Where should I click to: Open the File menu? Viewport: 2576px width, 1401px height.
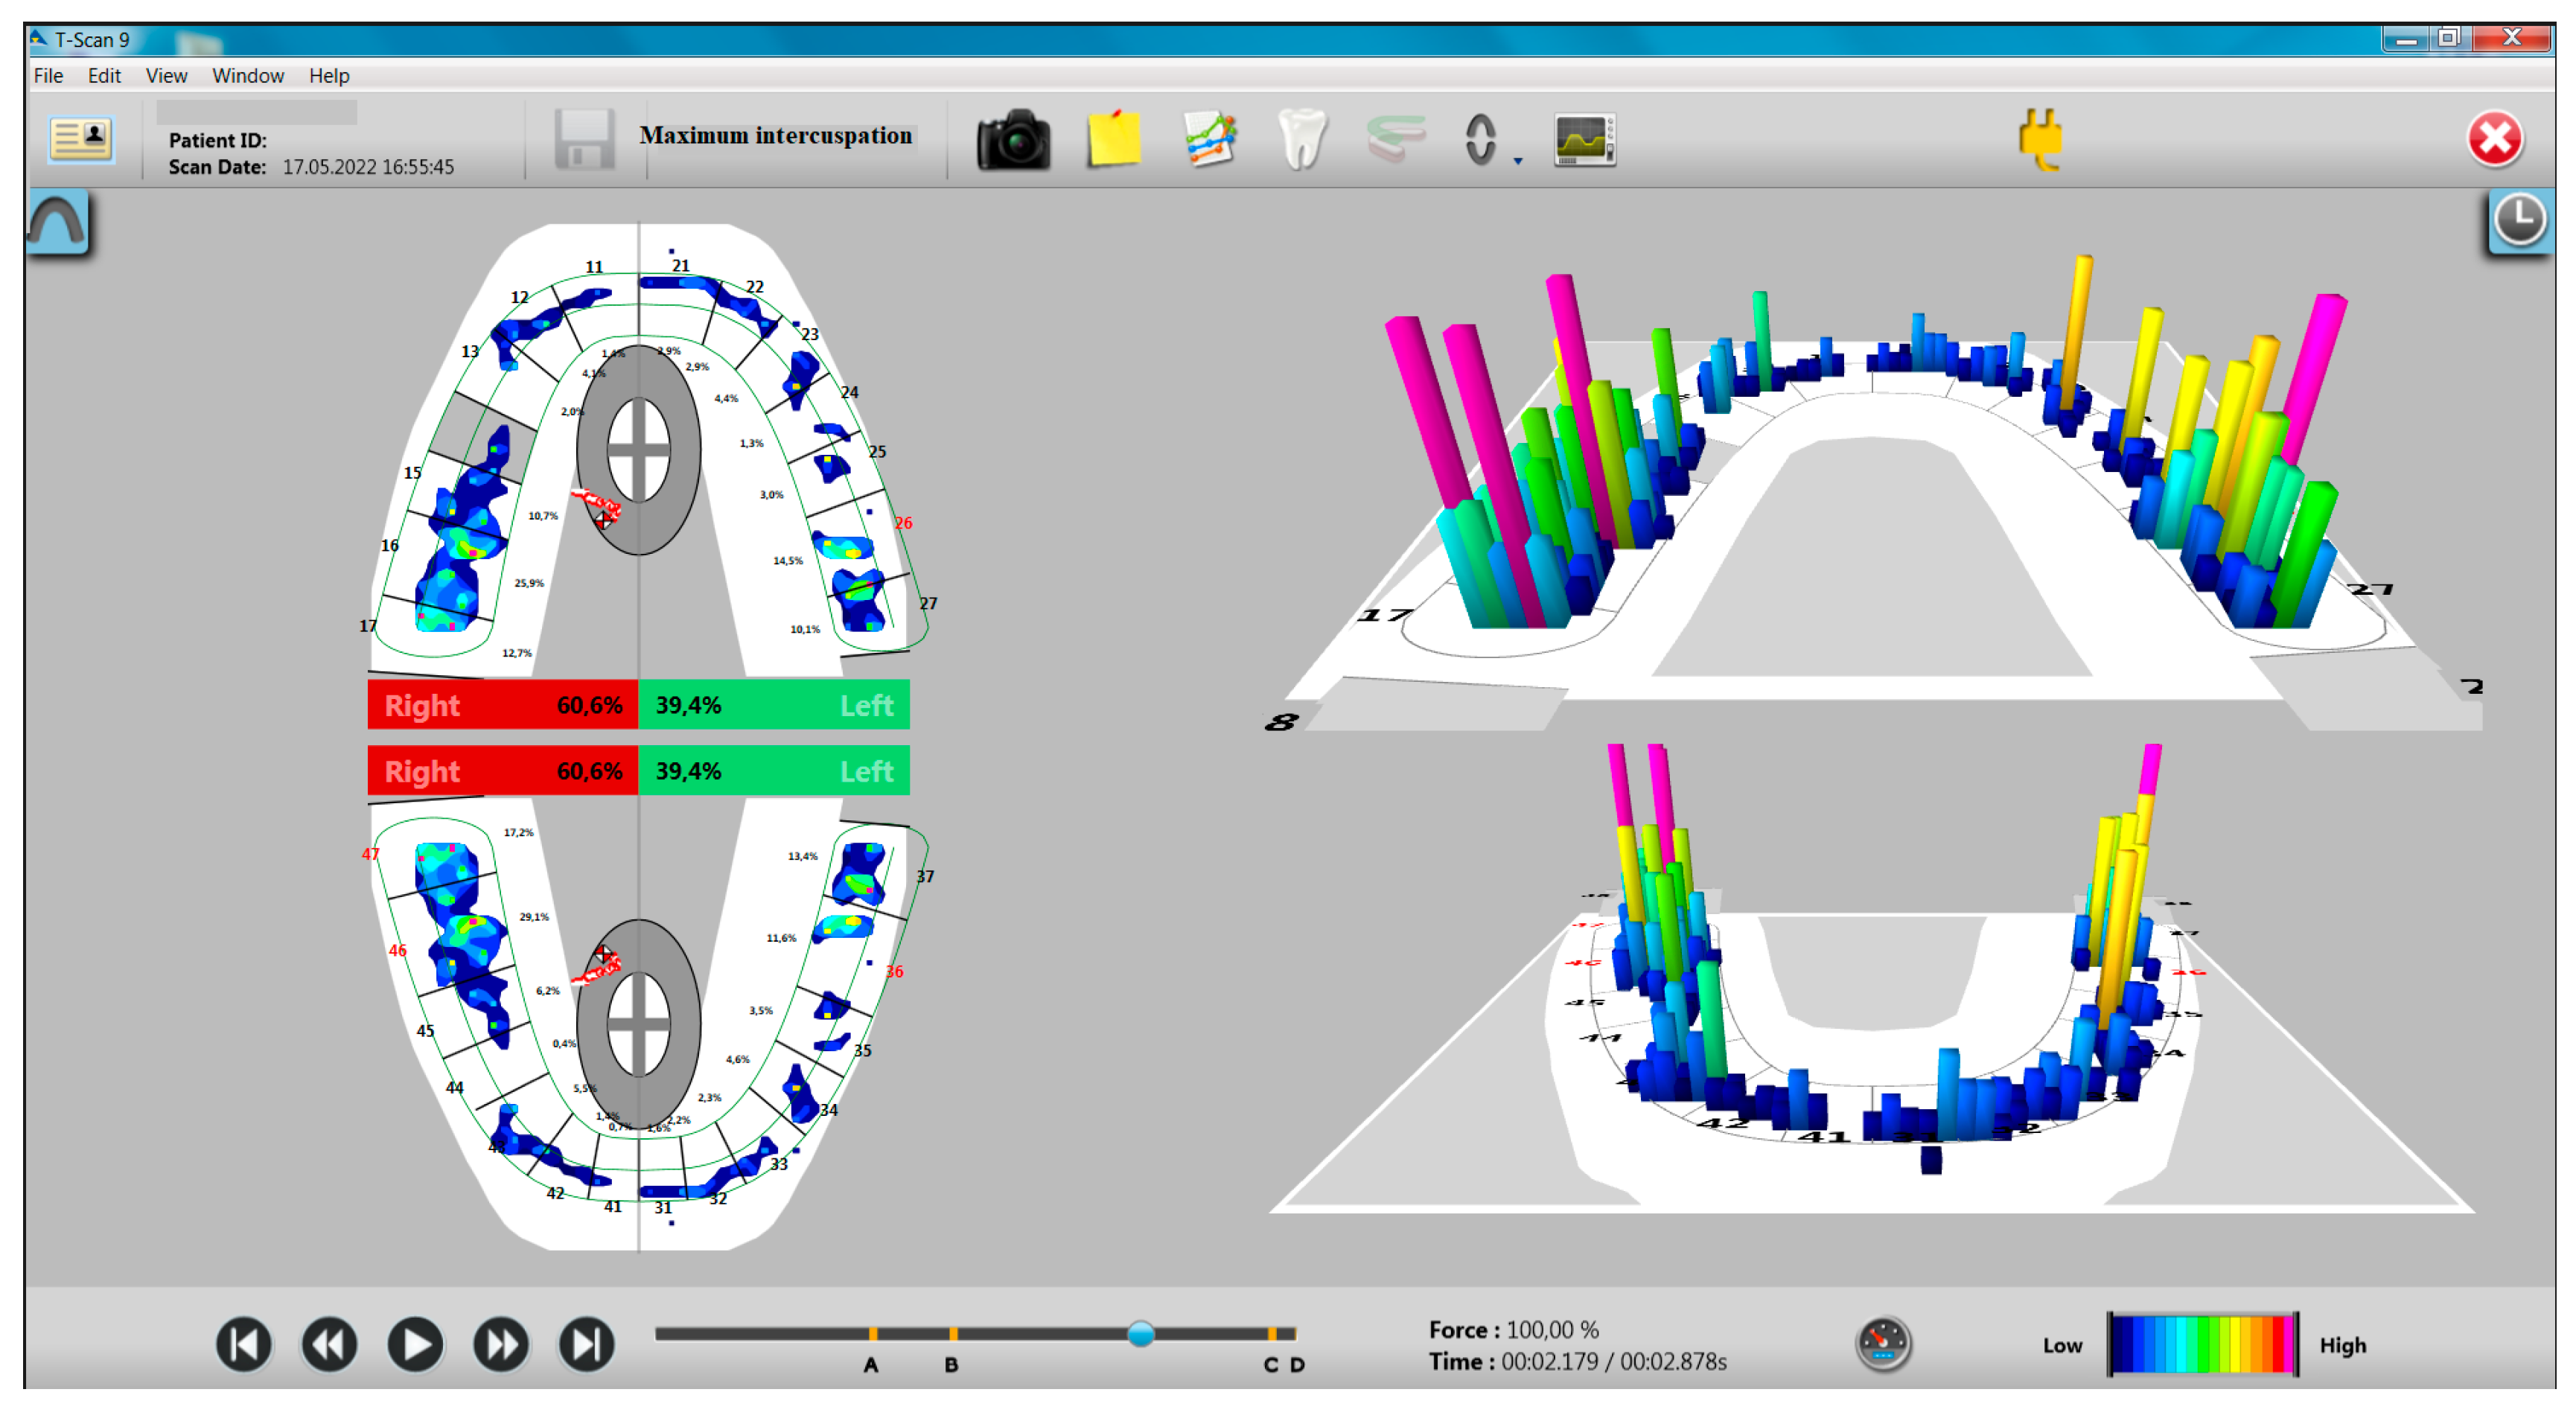48,76
